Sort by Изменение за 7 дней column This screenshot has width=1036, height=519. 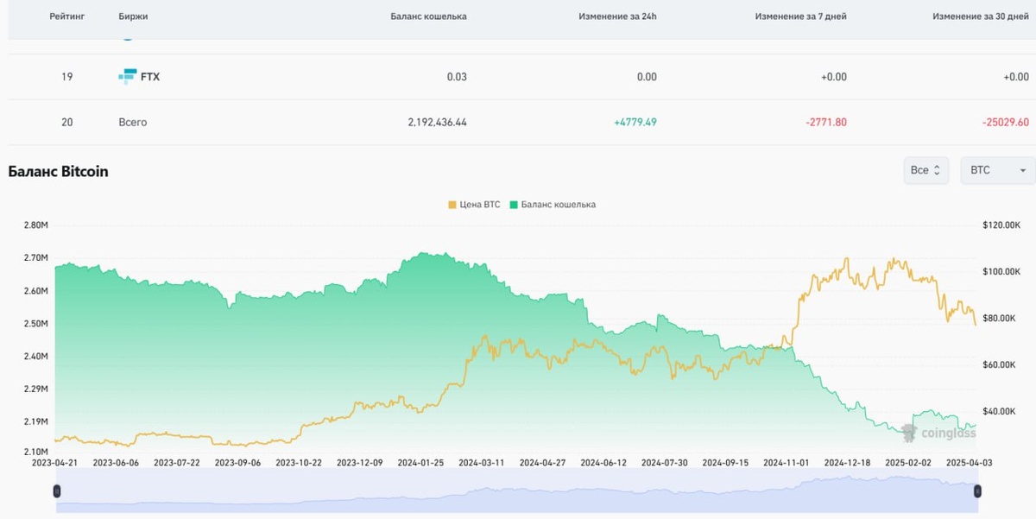[x=800, y=16]
